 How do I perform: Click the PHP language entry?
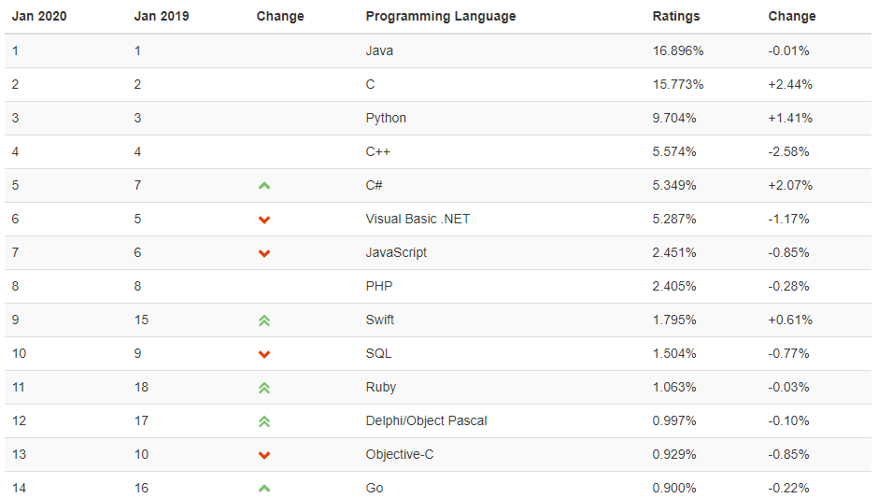(x=379, y=286)
